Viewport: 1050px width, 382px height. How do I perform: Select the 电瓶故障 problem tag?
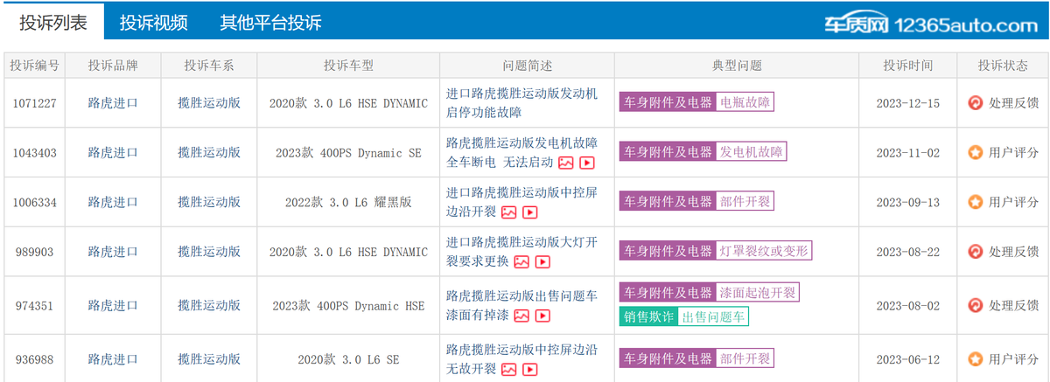click(745, 102)
